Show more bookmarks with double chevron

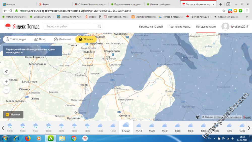click(247, 17)
